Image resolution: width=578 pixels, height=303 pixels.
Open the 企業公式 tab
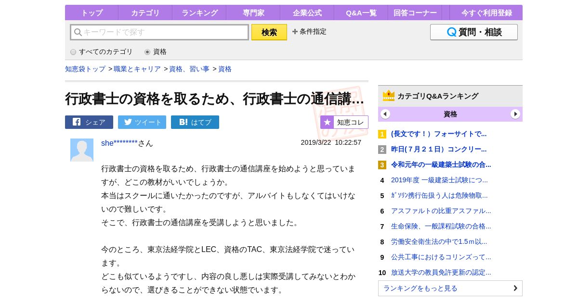point(307,13)
